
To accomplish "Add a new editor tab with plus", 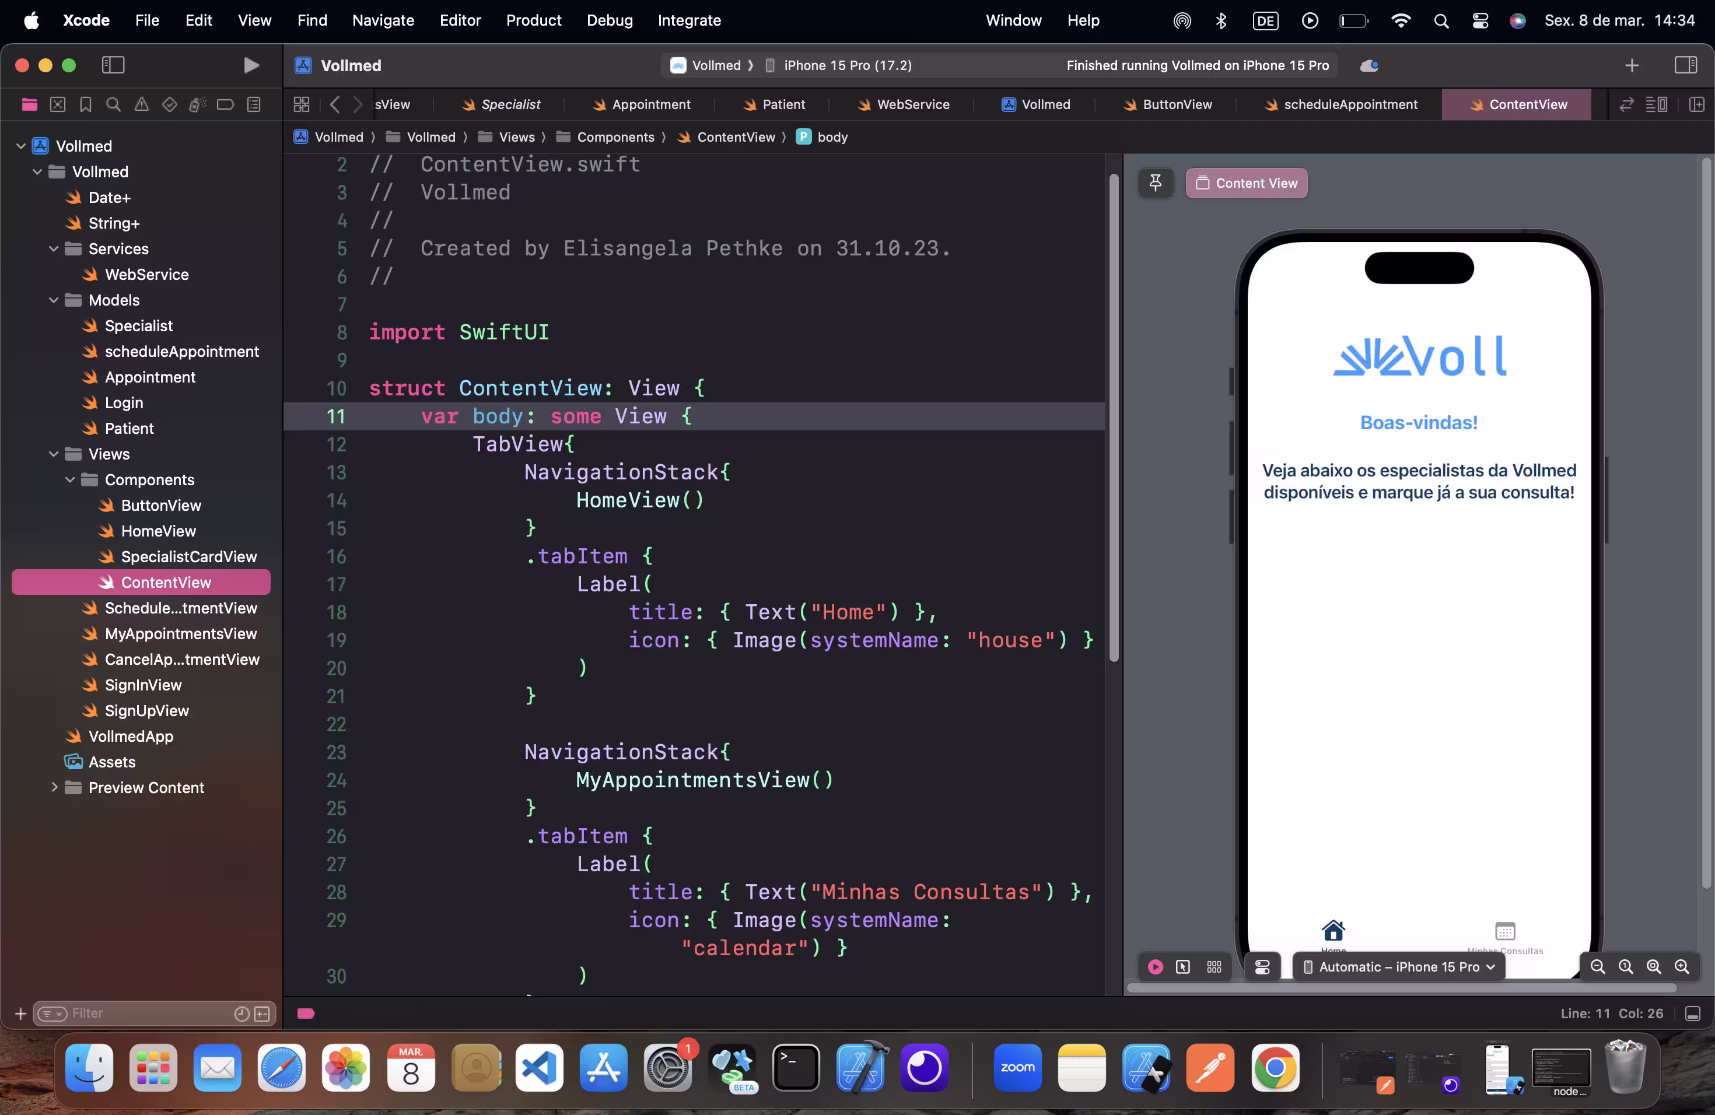I will pyautogui.click(x=1632, y=65).
